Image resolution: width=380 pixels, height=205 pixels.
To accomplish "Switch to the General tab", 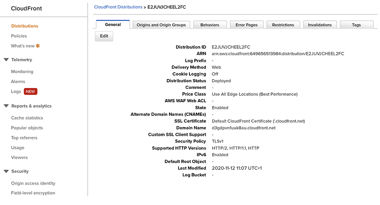I will (113, 25).
